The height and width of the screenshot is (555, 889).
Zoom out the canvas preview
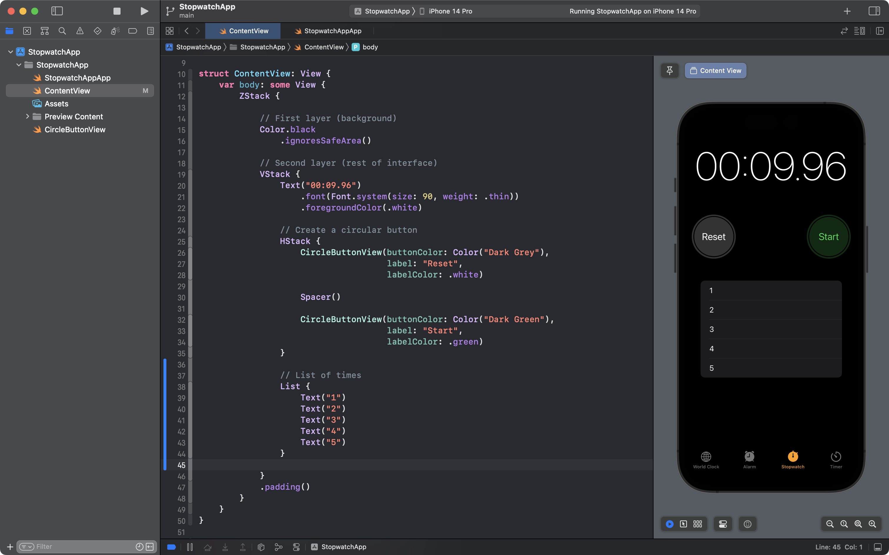[x=830, y=524]
